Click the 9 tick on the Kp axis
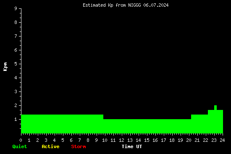 click(16, 8)
